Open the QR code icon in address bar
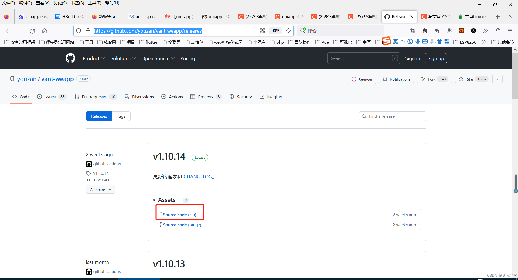Image resolution: width=518 pixels, height=280 pixels. pyautogui.click(x=263, y=31)
